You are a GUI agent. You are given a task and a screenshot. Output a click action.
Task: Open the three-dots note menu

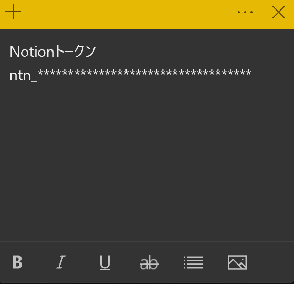click(245, 12)
